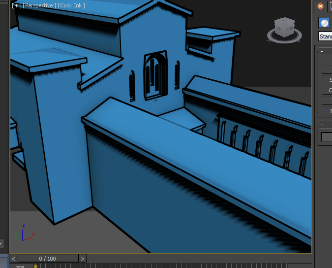
Task: Step back with the time slider left arrow
Action: 13,258
